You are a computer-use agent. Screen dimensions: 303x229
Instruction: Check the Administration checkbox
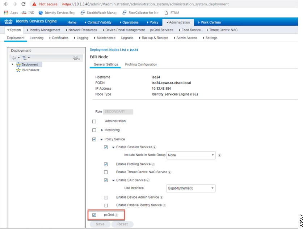click(x=94, y=121)
